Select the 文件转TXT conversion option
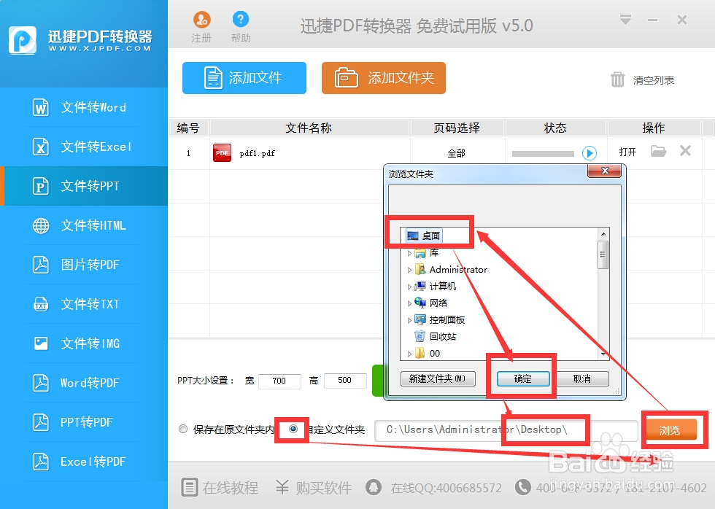715x509 pixels. coord(40,304)
